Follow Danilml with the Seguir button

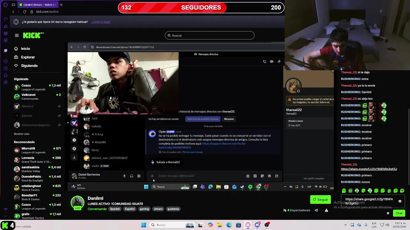pyautogui.click(x=320, y=200)
